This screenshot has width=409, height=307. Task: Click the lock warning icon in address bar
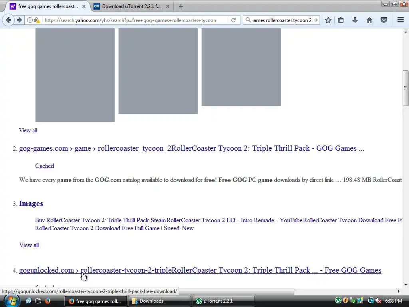point(37,20)
